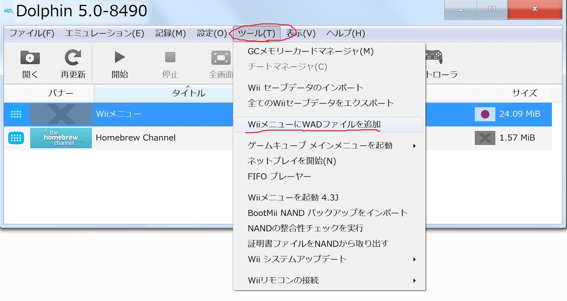Viewport: 567px width, 301px height.
Task: Select the Homebrew Channel banner thumbnail
Action: tap(61, 138)
